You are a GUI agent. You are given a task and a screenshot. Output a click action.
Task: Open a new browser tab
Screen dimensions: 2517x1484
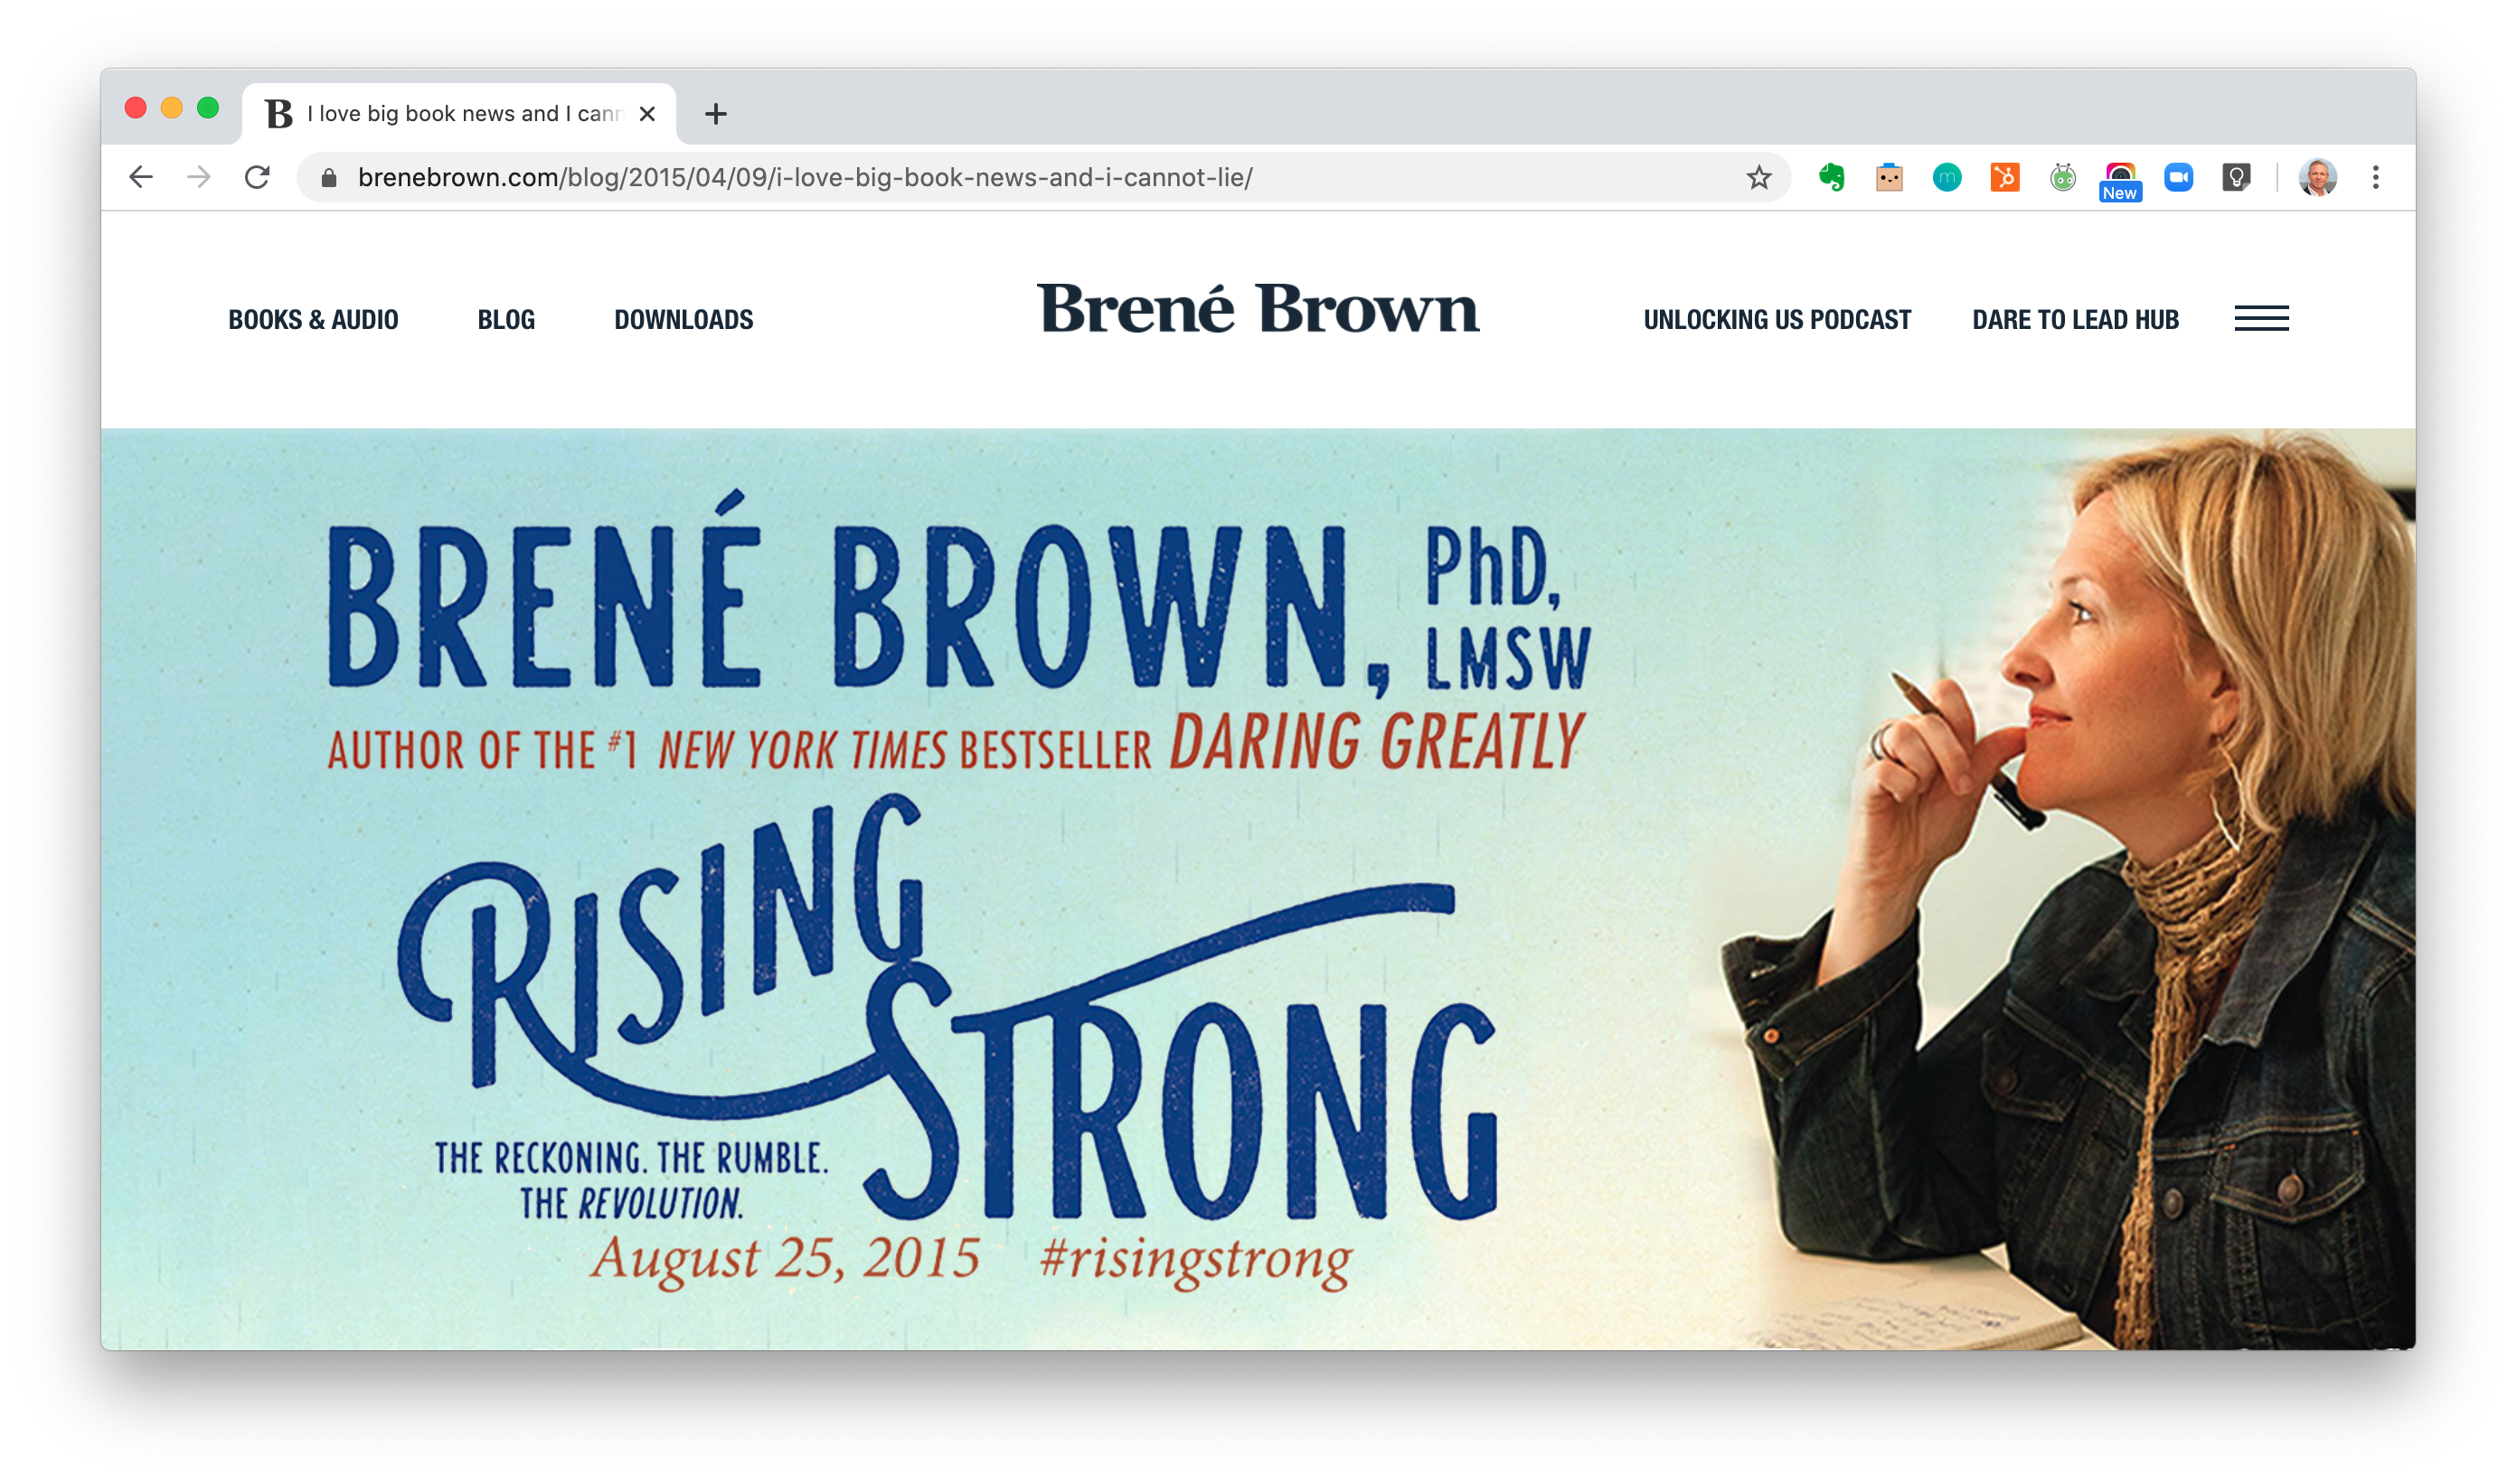(715, 113)
